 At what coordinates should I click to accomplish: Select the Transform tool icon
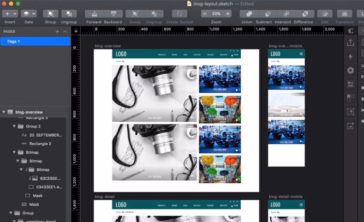pyautogui.click(x=344, y=13)
